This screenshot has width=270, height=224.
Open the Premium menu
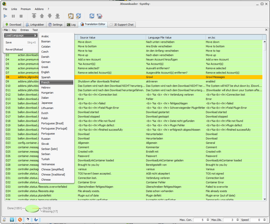[26, 9]
